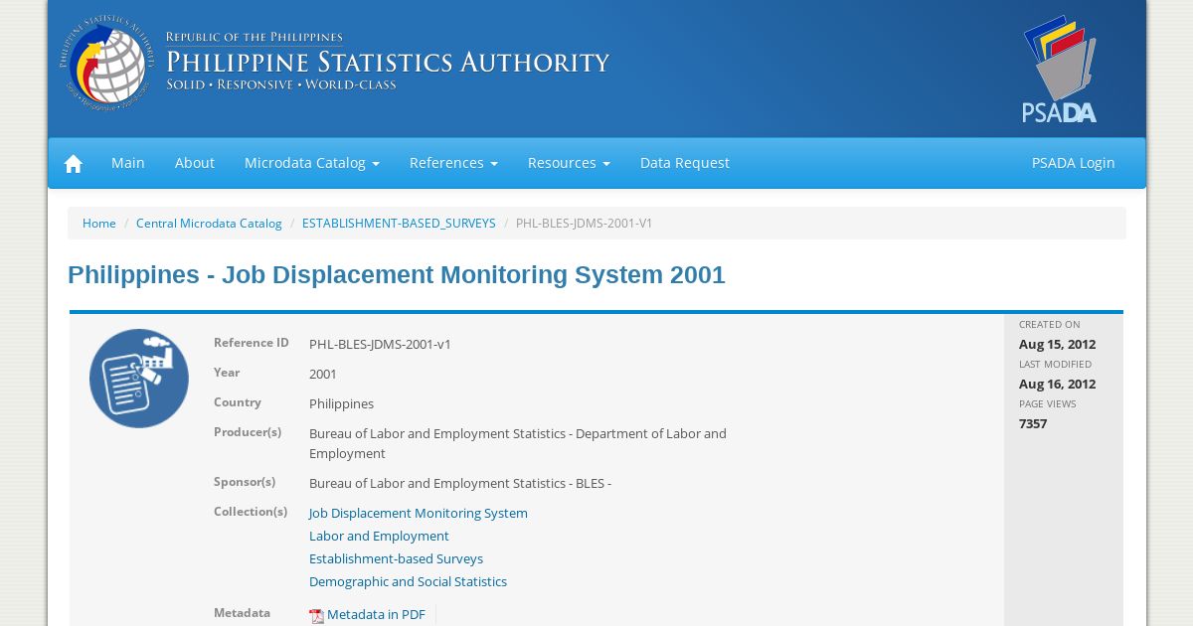
Task: Open Demographic and Social Statistics collection
Action: pos(408,582)
